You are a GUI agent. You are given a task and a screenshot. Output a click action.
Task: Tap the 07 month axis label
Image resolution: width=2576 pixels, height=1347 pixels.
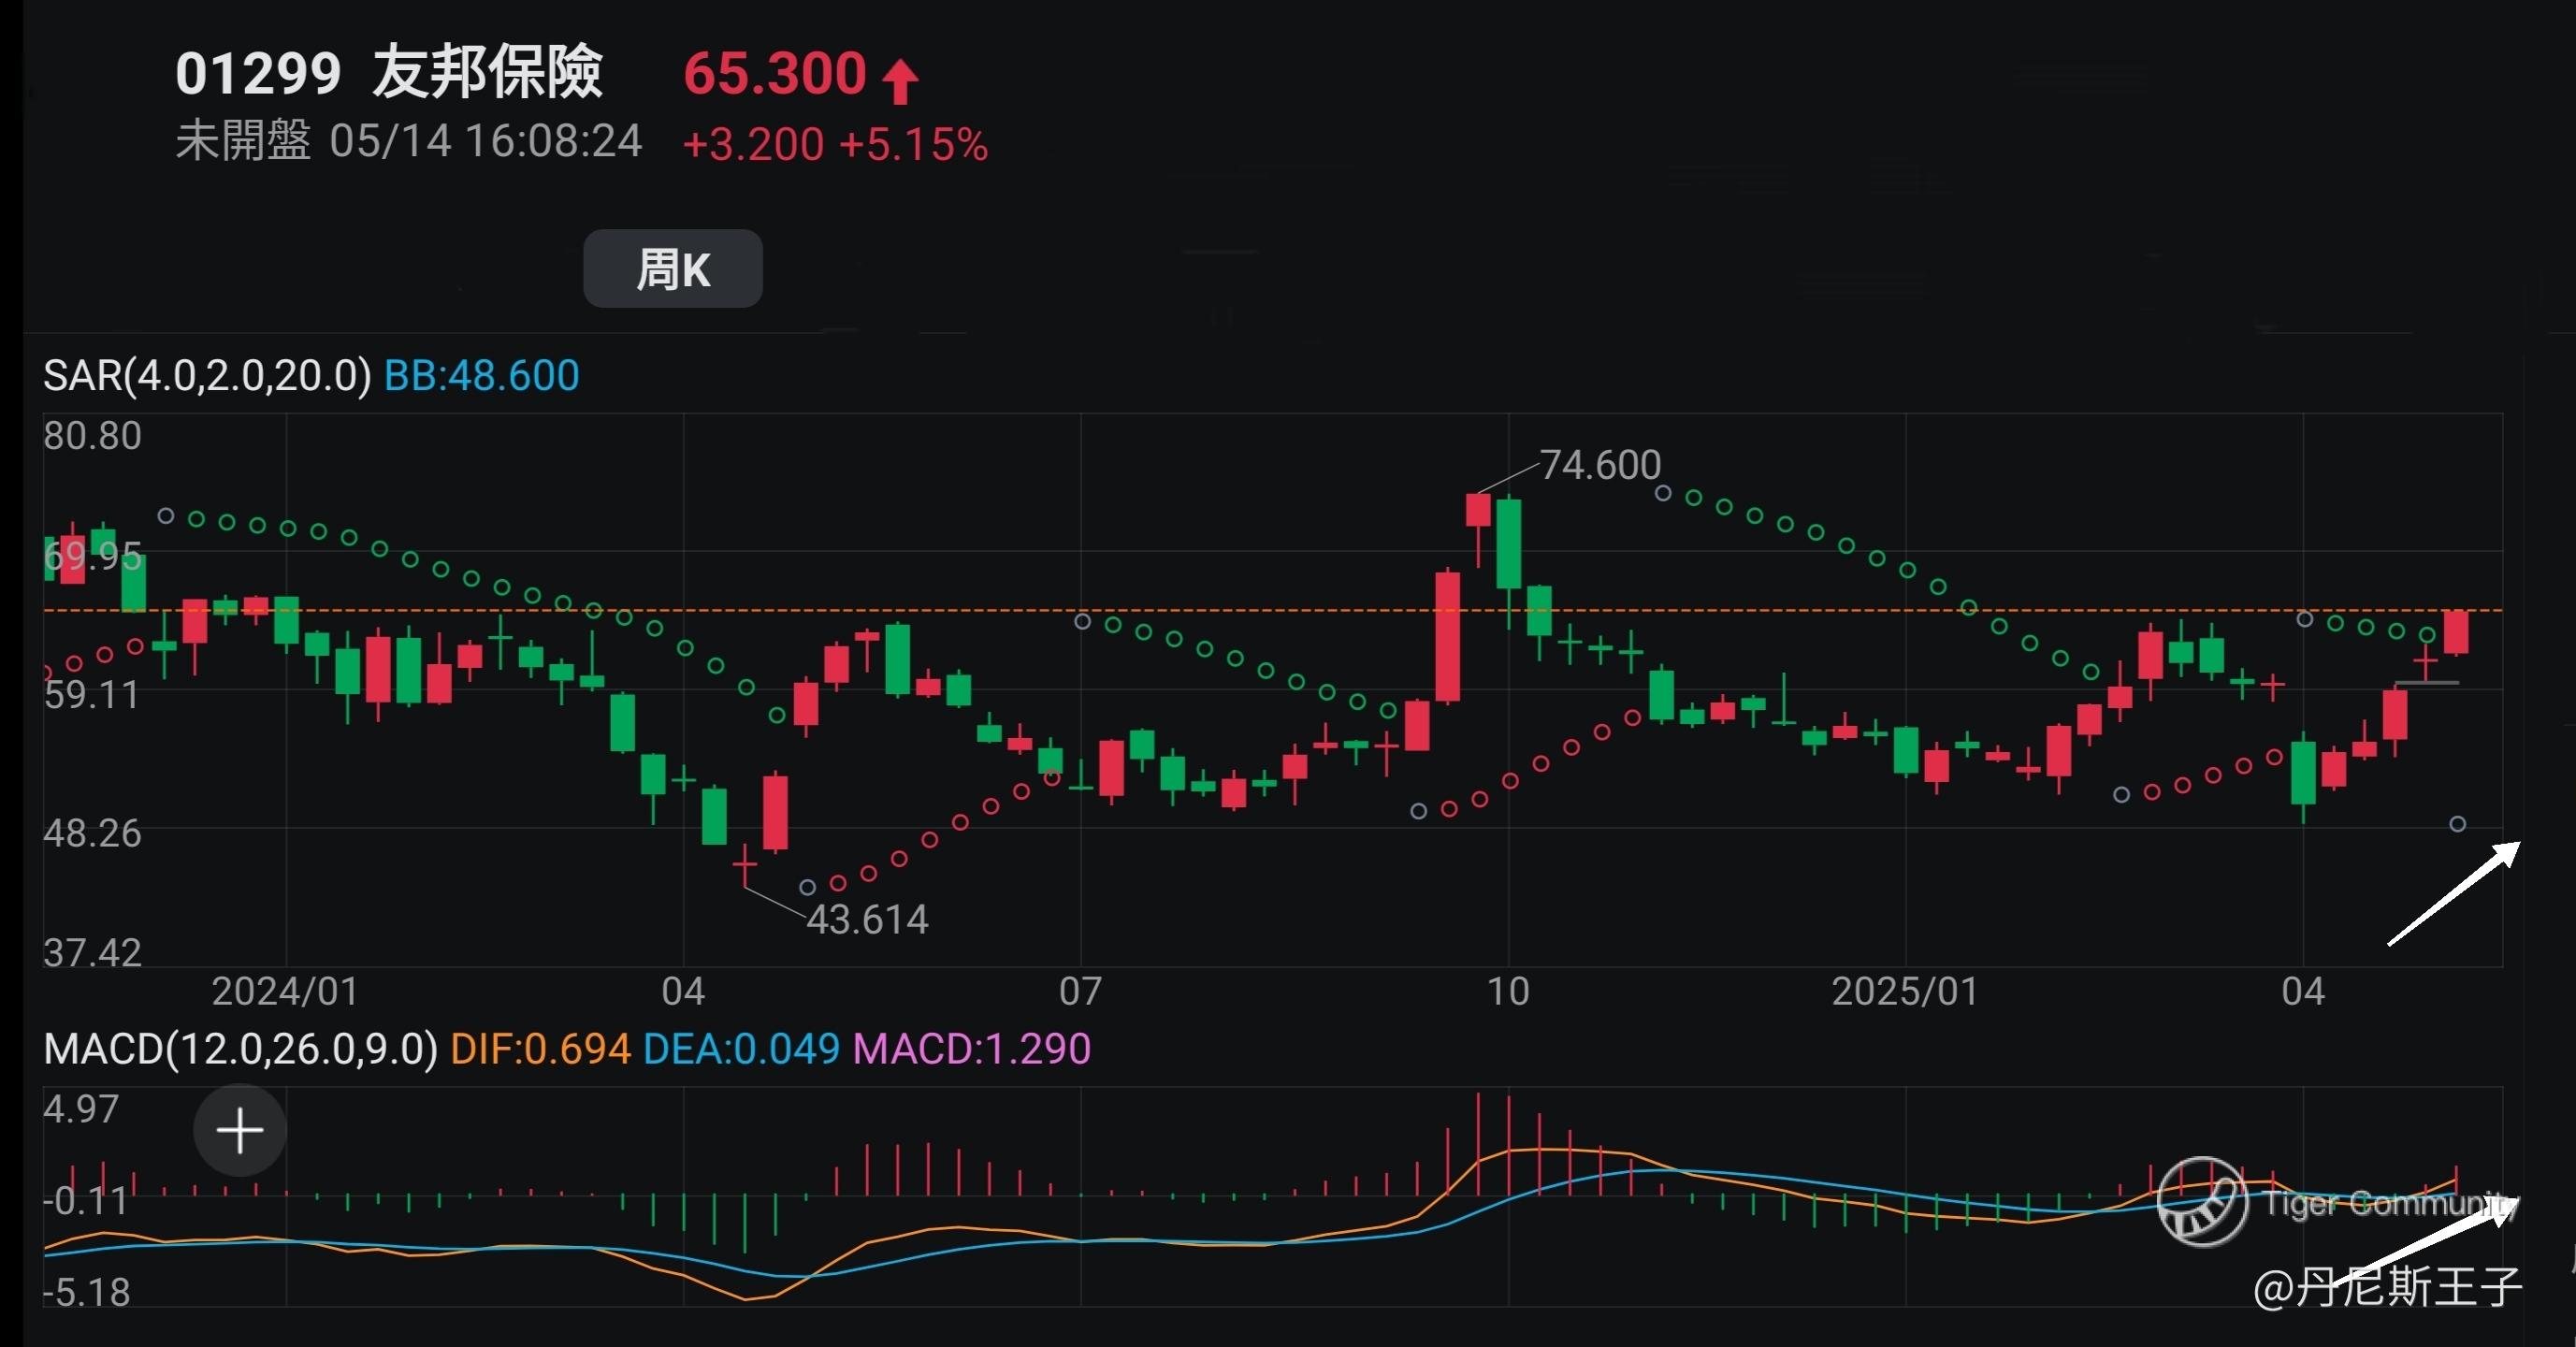(x=1081, y=991)
